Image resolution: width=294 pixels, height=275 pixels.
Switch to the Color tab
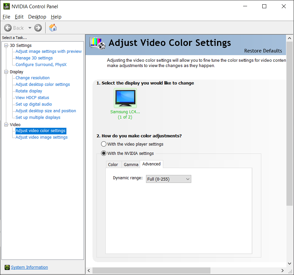tap(113, 164)
